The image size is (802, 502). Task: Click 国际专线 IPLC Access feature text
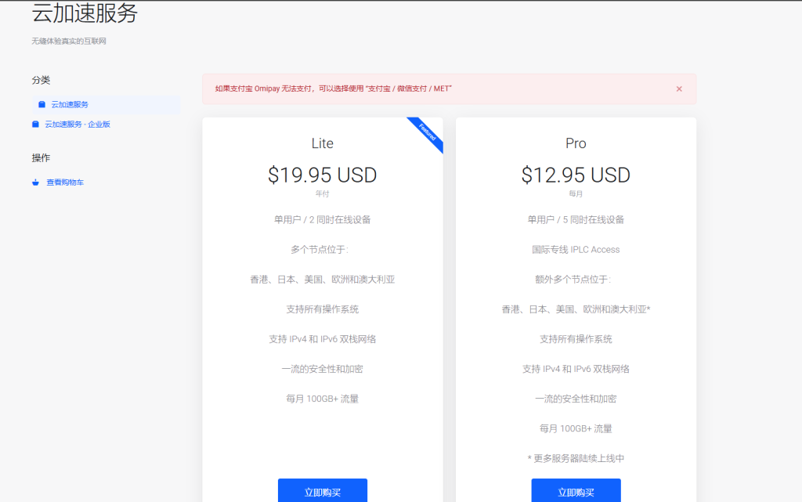(576, 250)
